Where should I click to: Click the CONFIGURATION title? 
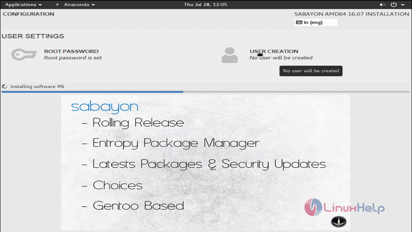tap(29, 14)
